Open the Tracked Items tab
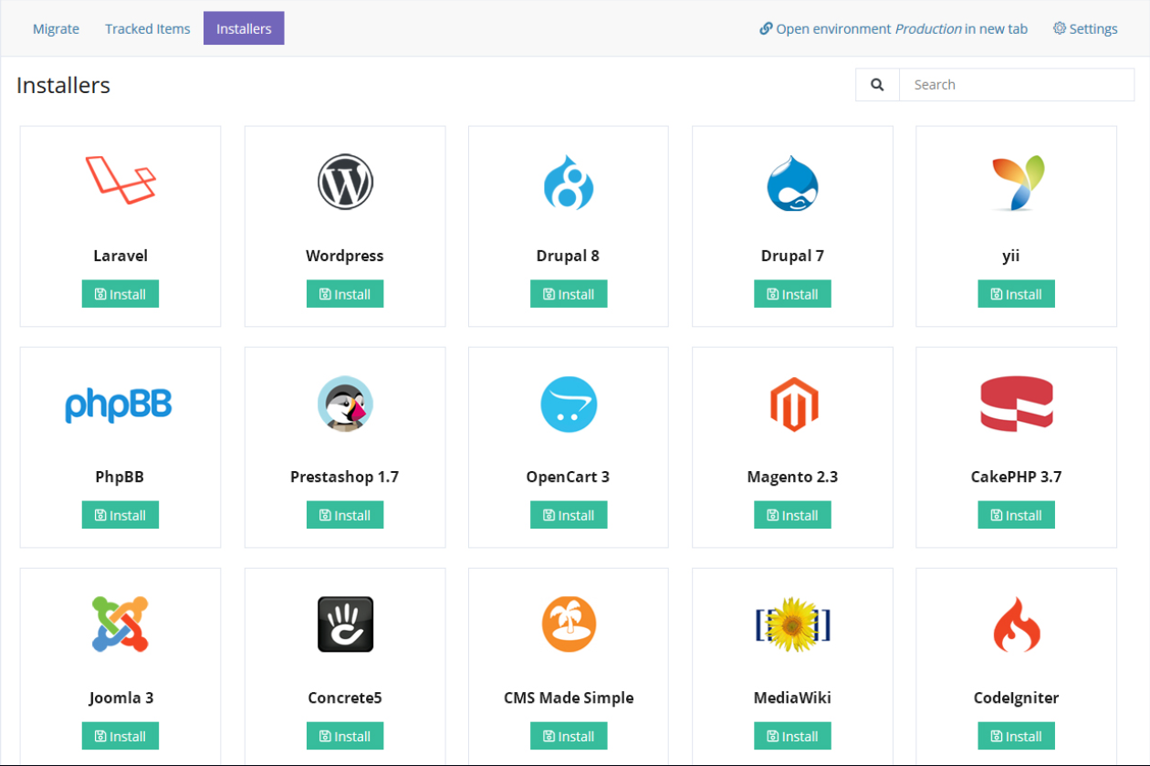This screenshot has height=766, width=1150. 148,28
